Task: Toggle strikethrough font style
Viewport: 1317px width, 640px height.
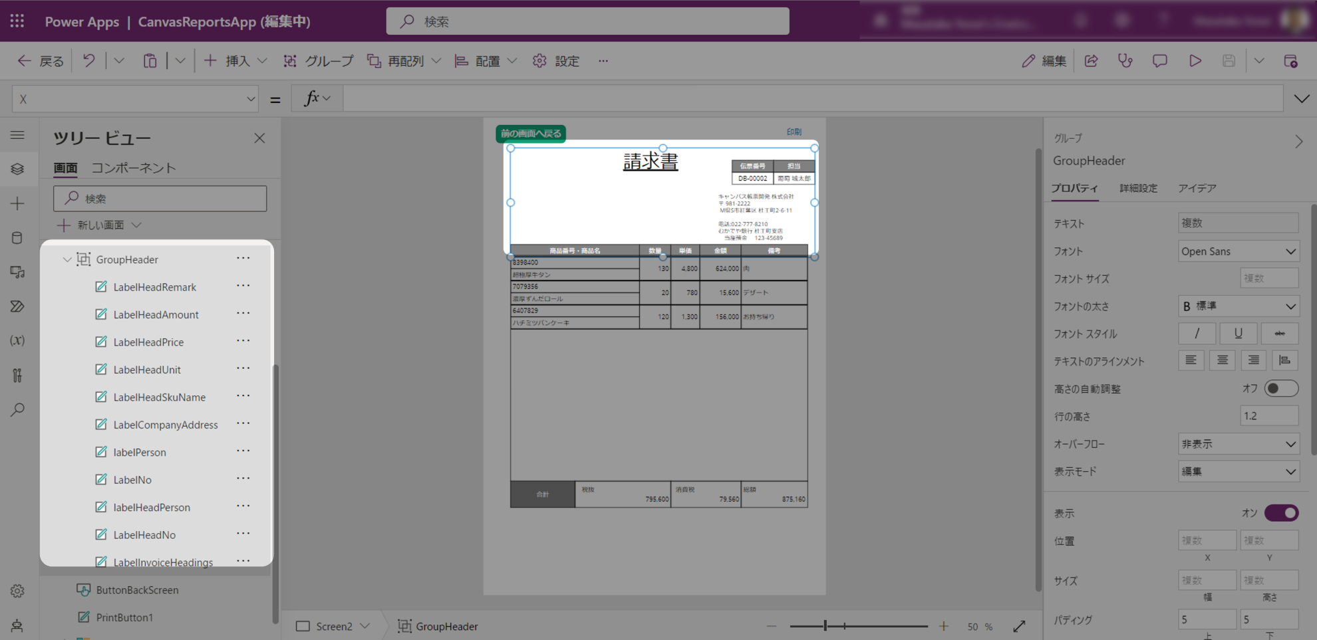Action: point(1280,334)
